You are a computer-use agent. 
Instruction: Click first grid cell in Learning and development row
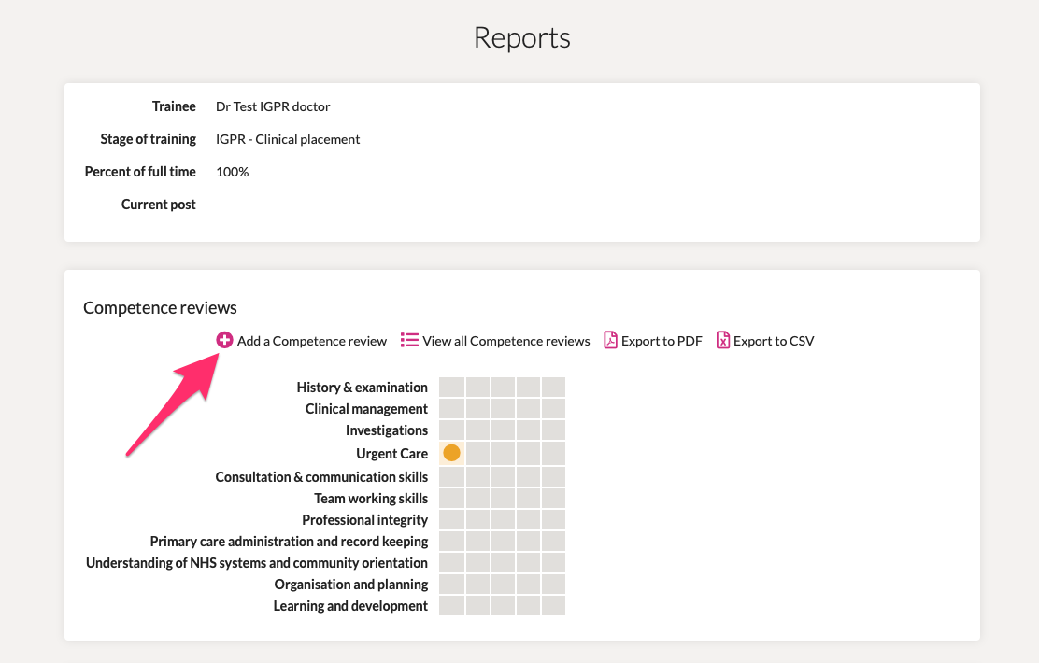452,605
